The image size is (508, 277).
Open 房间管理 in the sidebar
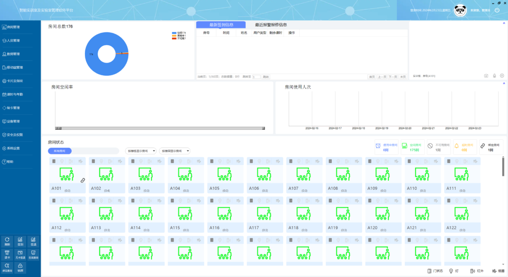click(x=14, y=27)
